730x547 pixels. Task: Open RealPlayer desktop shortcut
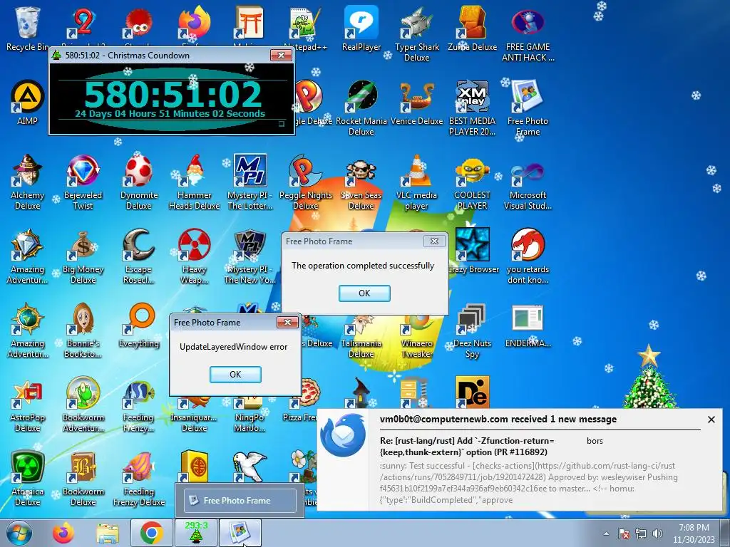(x=361, y=28)
